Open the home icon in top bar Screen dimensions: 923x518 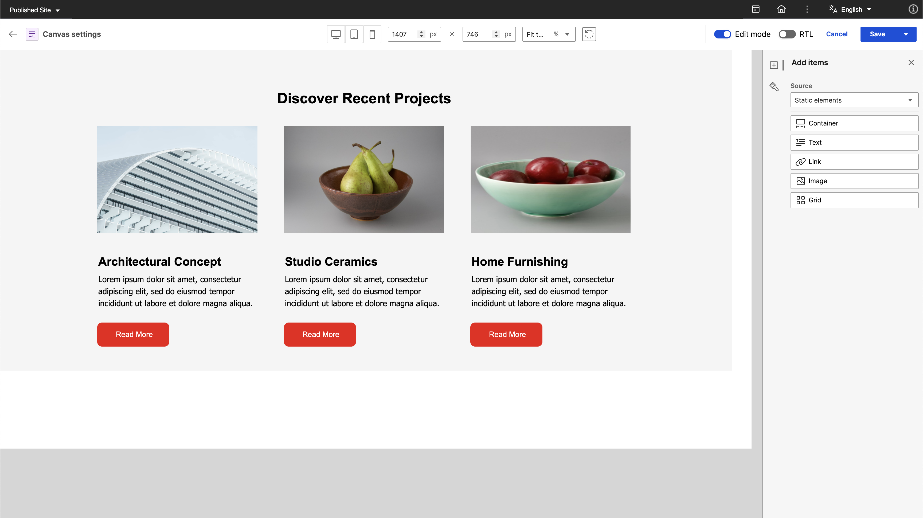781,9
